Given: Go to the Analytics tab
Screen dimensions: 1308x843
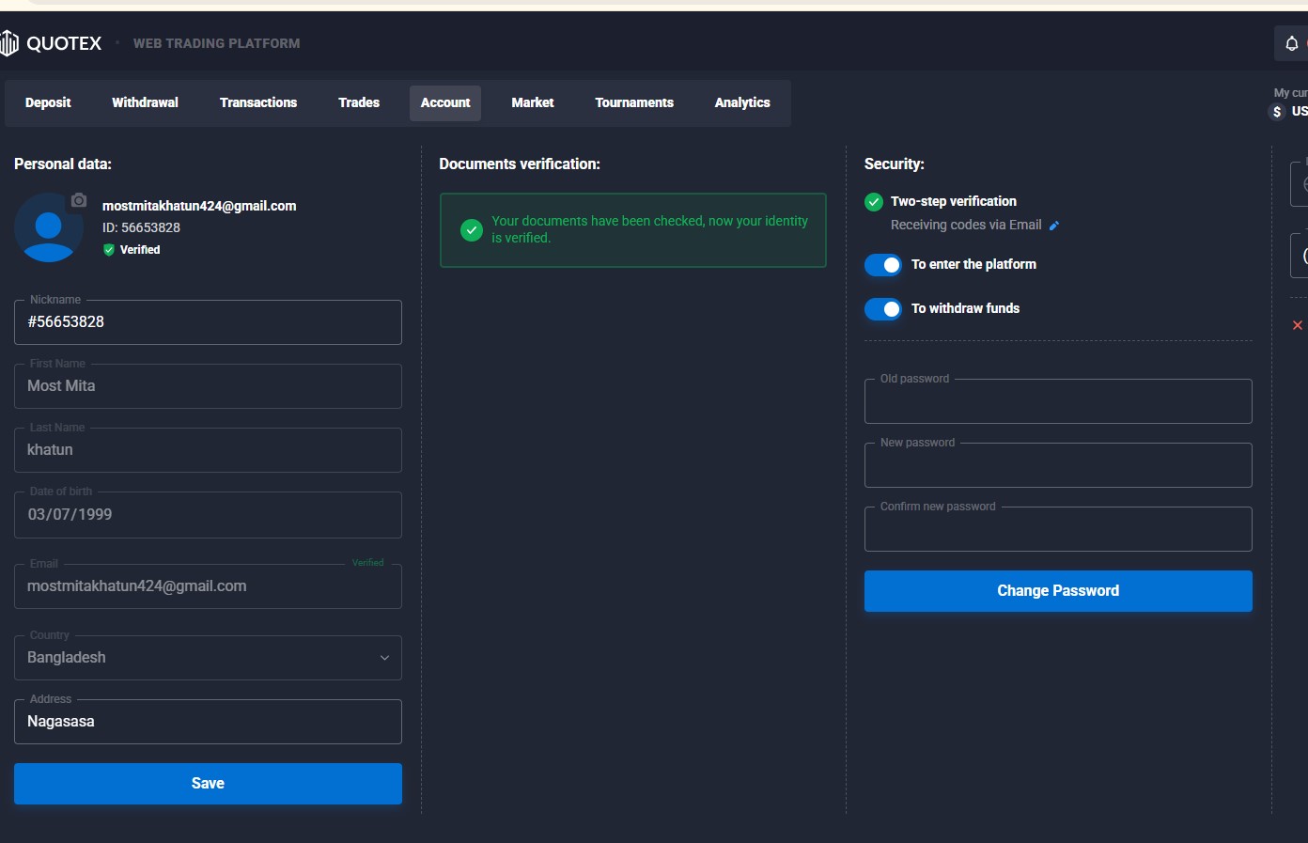Looking at the screenshot, I should [x=742, y=102].
